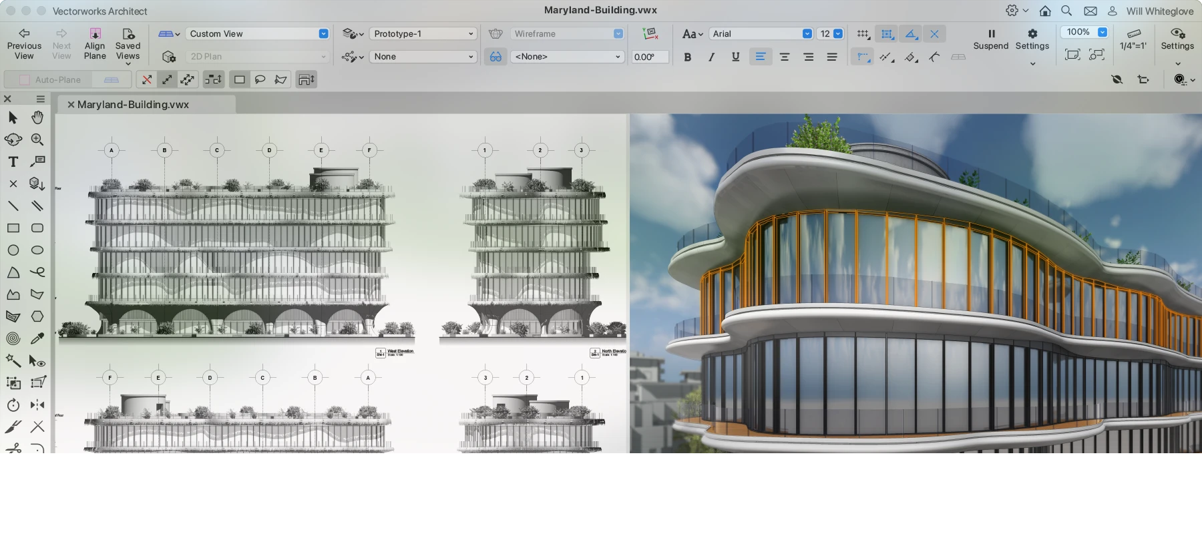This screenshot has height=554, width=1202.
Task: Set text alignment to justified
Action: pos(832,57)
